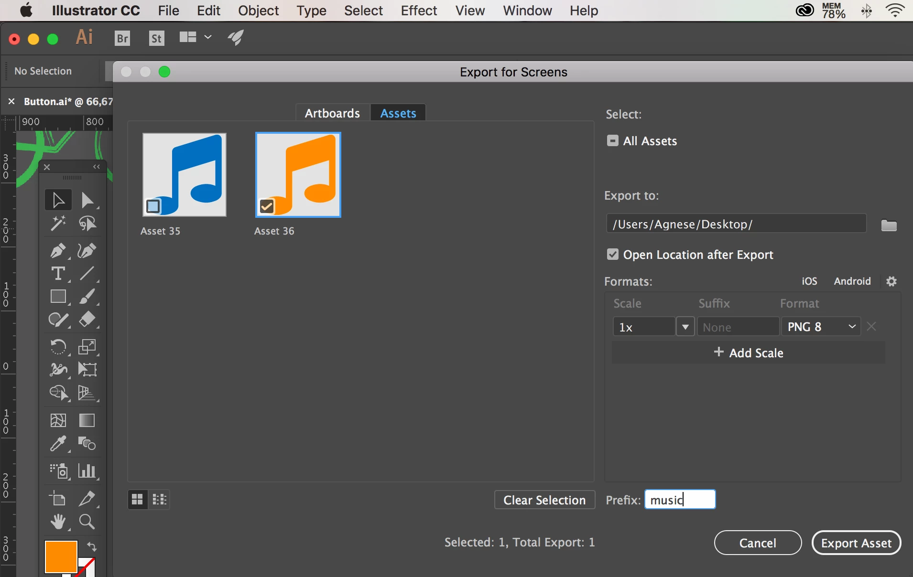Viewport: 913px width, 577px height.
Task: Select the Column Graph tool
Action: coord(87,471)
